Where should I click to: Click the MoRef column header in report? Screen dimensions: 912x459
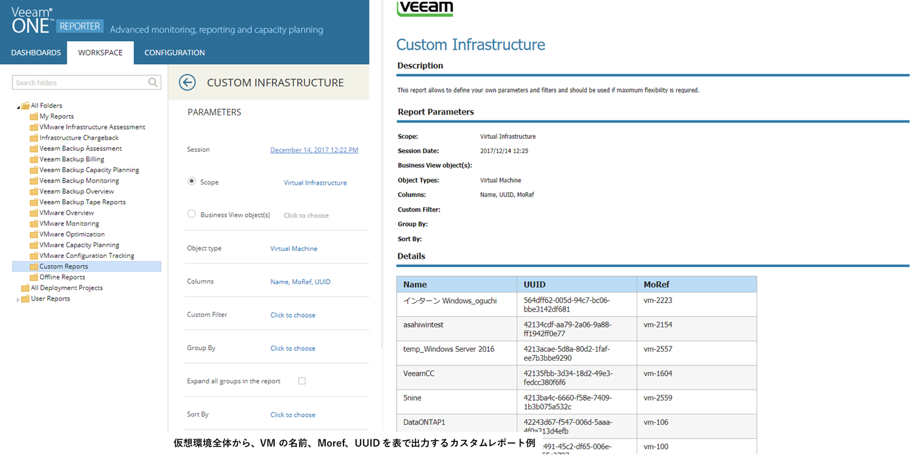coord(697,285)
